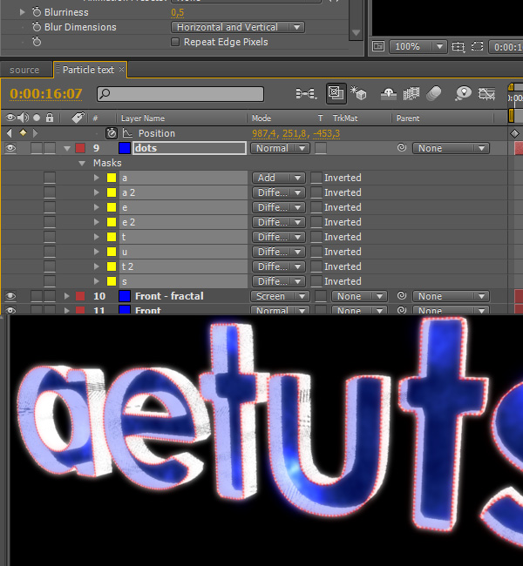Open Brainstorm lightbulb icon
The width and height of the screenshot is (523, 566).
(x=464, y=93)
